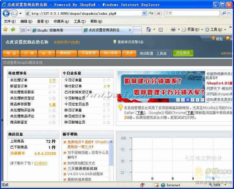Click the Stop loading red X icon
Viewport: 234px width, 189px height.
point(159,13)
